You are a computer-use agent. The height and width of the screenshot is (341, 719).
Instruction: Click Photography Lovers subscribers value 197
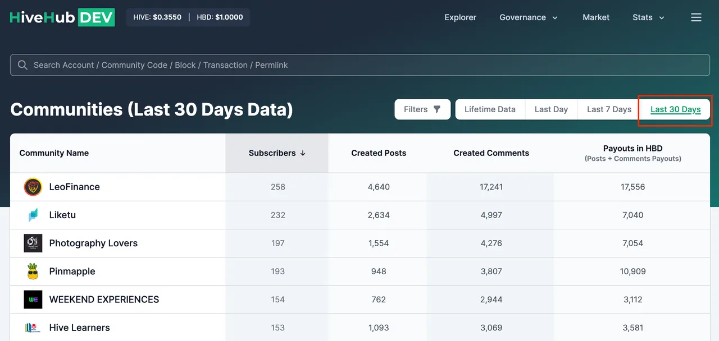click(x=278, y=243)
